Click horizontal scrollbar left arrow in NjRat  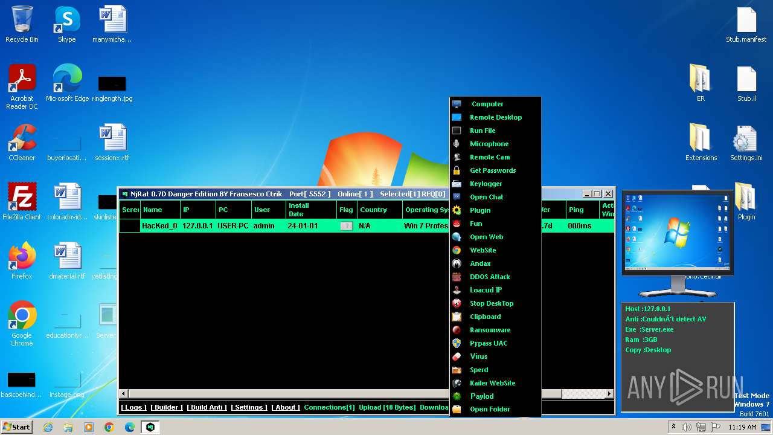(x=124, y=394)
